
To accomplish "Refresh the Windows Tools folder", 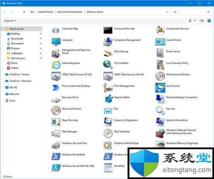I will tap(175, 12).
